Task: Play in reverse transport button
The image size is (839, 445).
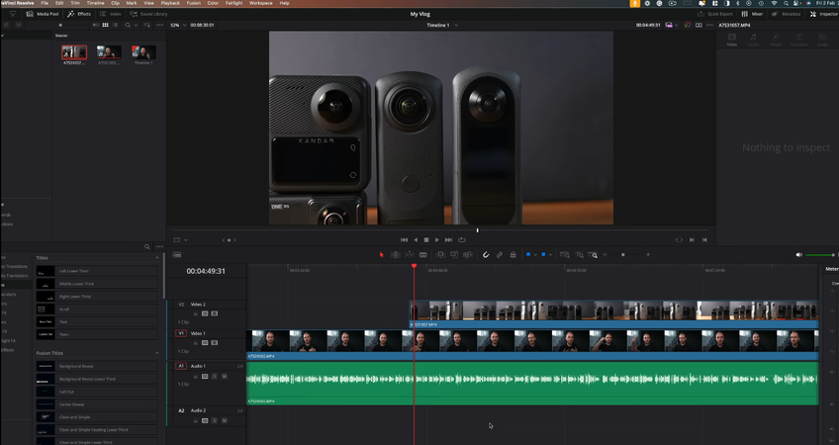Action: point(416,240)
